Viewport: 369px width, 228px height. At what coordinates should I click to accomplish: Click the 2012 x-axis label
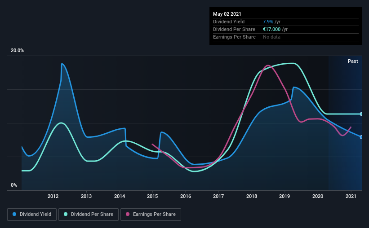tap(53, 196)
